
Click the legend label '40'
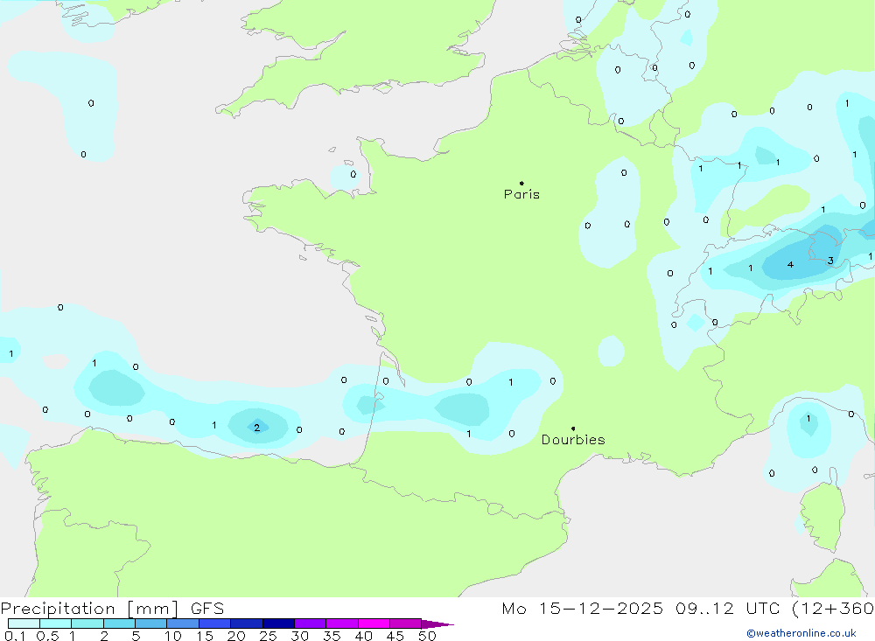pyautogui.click(x=364, y=636)
